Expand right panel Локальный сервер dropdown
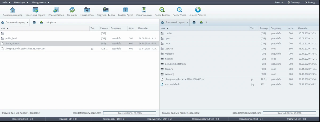320x122 pixels. [175, 22]
